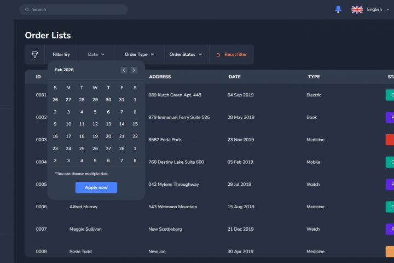Click the date 23 Nov 2019
The width and height of the screenshot is (394, 263).
coord(240,140)
